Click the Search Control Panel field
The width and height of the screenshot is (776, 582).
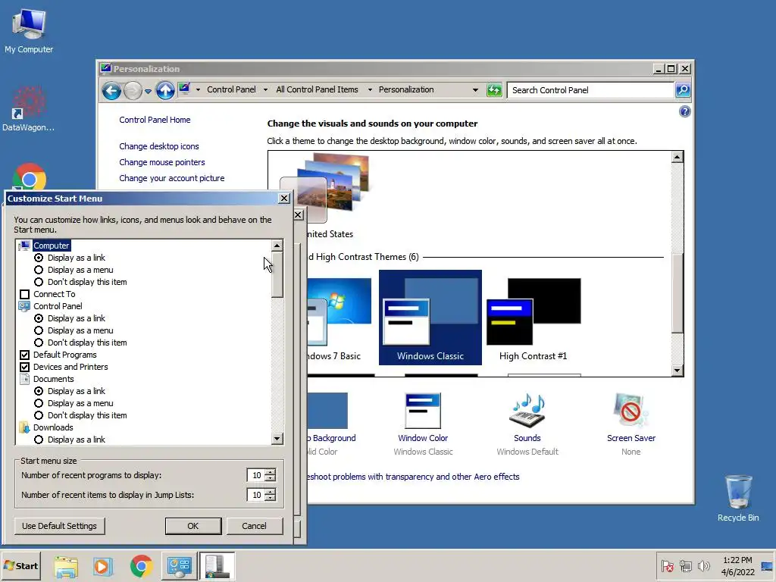591,90
